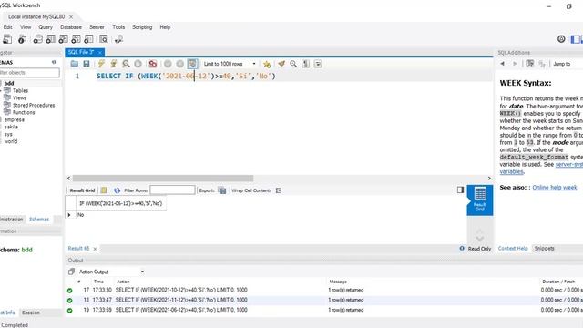Open View menu
Image resolution: width=583 pixels, height=328 pixels.
[26, 27]
